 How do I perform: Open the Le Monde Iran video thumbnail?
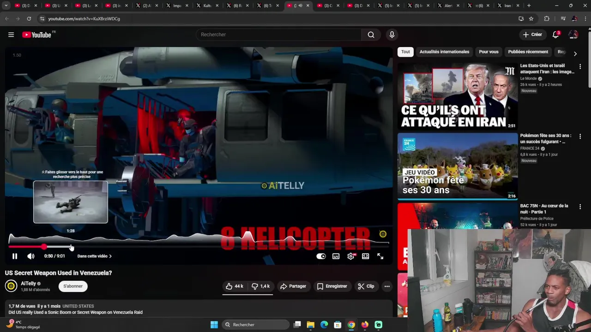pyautogui.click(x=458, y=96)
